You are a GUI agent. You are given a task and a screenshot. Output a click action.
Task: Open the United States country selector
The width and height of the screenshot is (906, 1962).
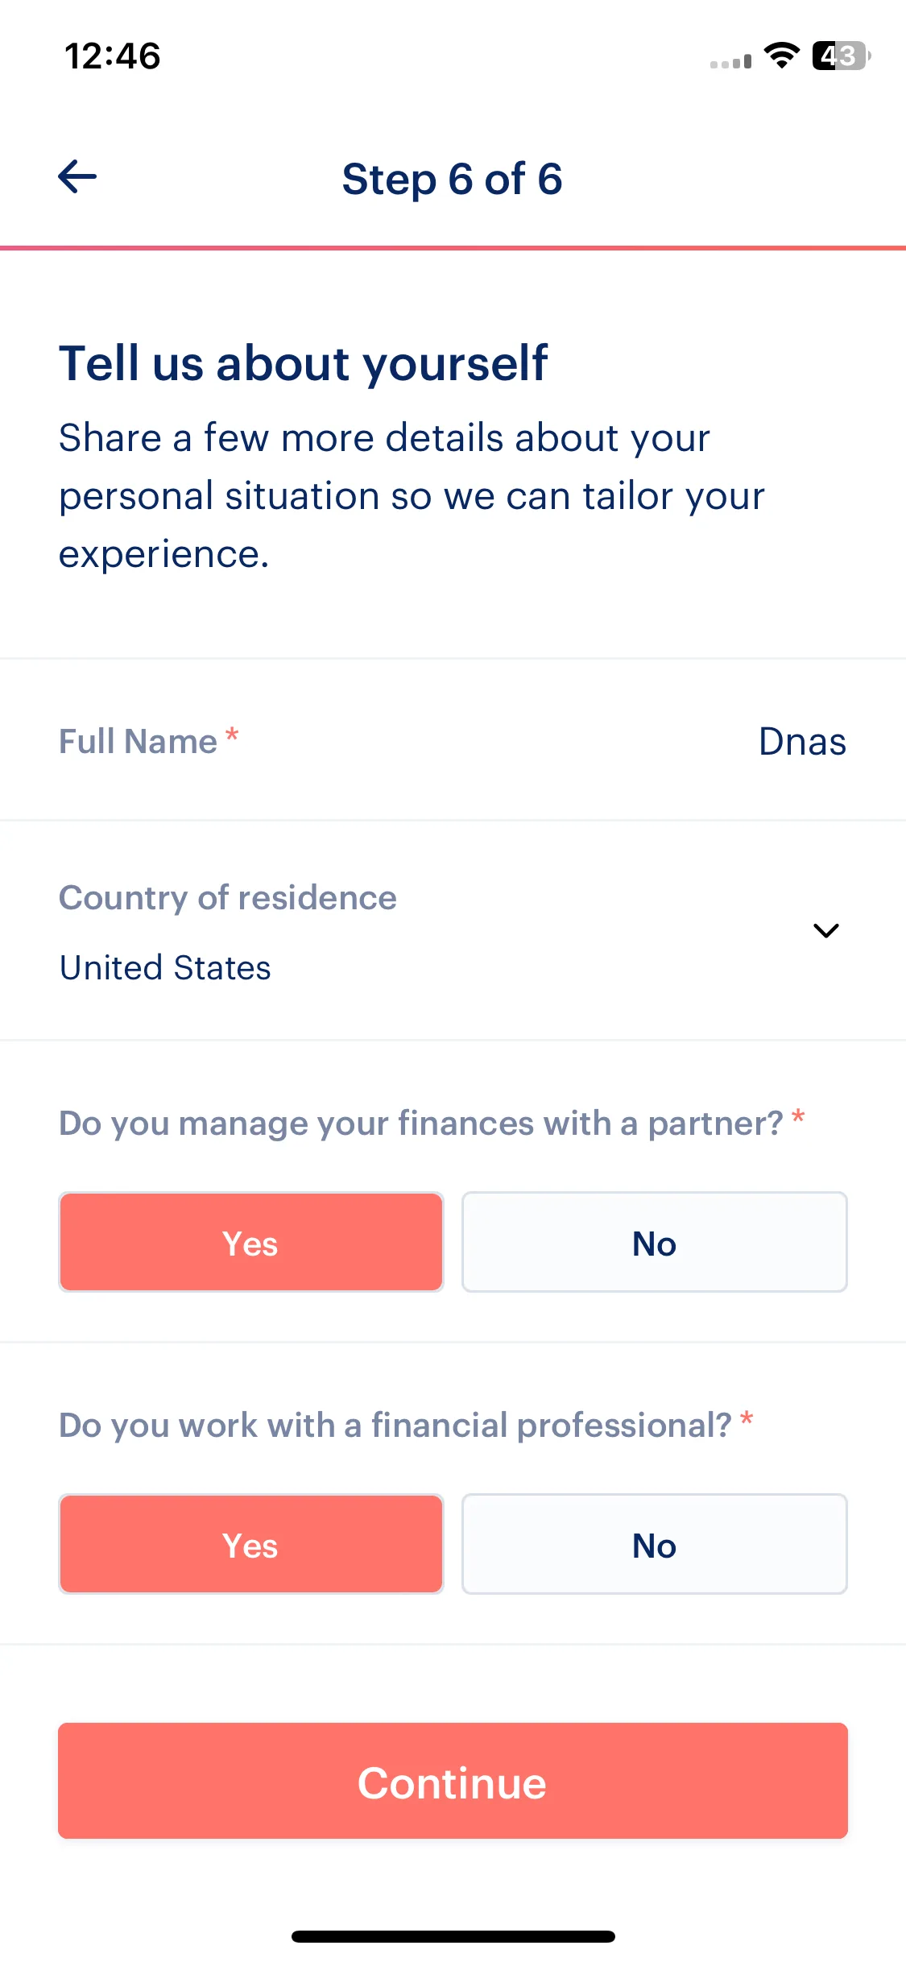[x=453, y=931]
